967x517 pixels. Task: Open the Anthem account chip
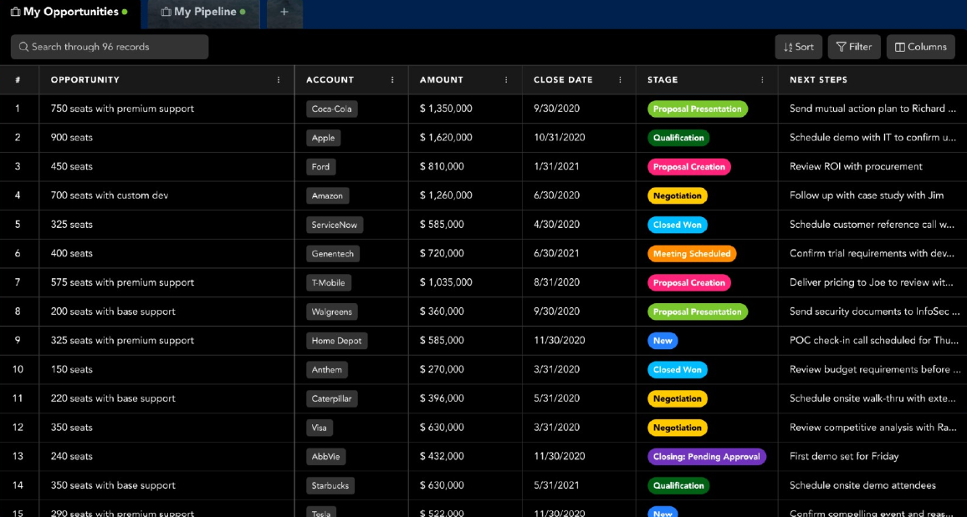[327, 369]
